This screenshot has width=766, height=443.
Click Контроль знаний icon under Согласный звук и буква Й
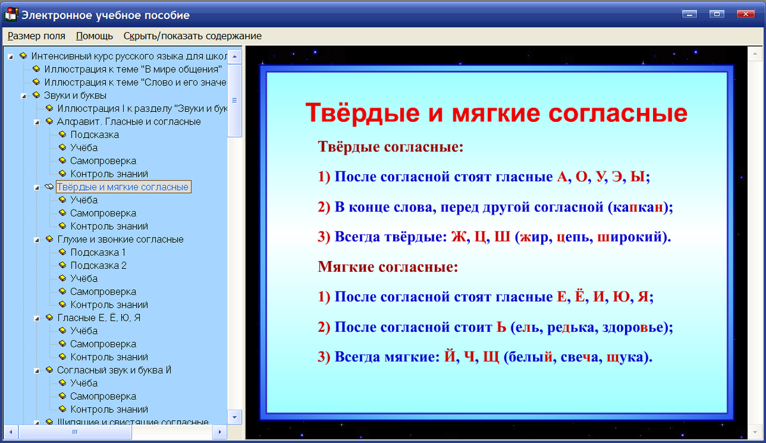click(x=63, y=409)
